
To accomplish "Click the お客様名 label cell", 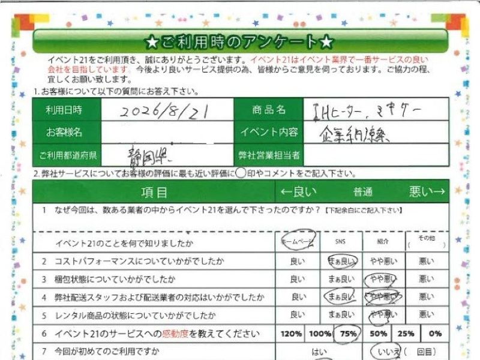I will click(x=67, y=132).
